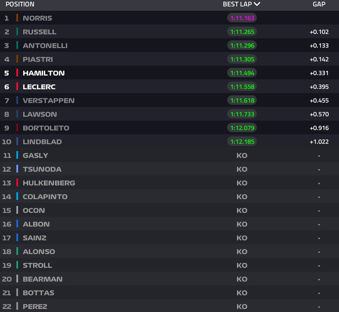Click Bortoleto's +0.916 gap value
The image size is (339, 312).
tap(319, 128)
